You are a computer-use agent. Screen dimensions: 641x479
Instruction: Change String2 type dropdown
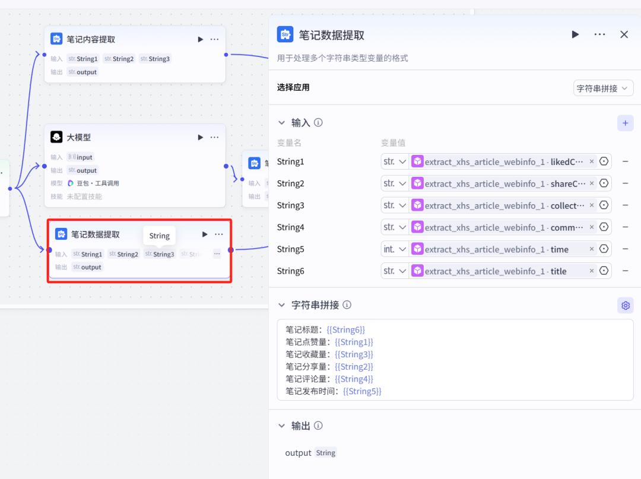(x=395, y=183)
